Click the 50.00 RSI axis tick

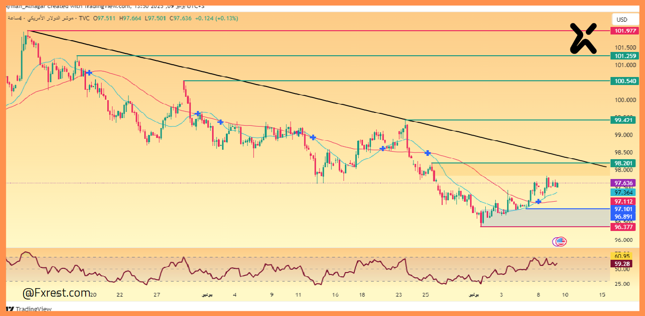click(x=622, y=269)
